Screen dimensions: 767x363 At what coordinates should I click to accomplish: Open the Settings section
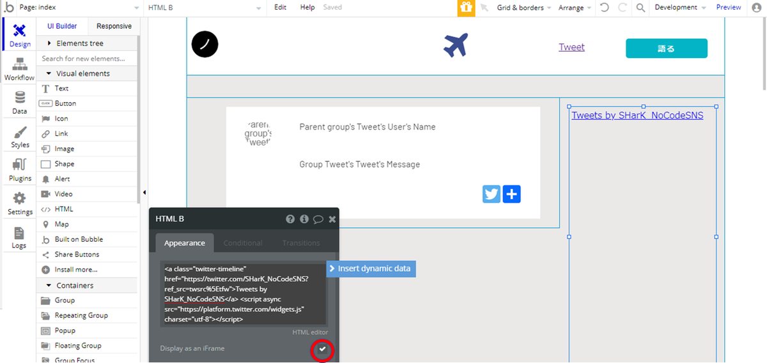(20, 204)
